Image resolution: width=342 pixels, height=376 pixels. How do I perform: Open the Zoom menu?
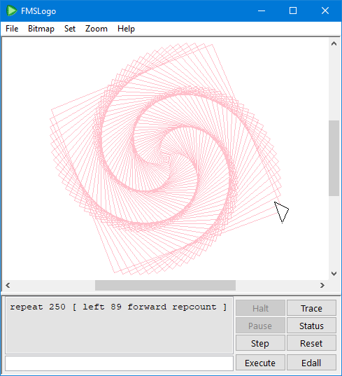click(97, 29)
